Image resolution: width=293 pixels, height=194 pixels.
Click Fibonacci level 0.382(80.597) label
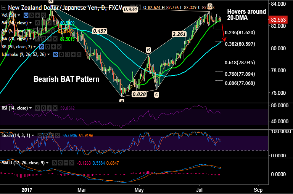(240, 44)
